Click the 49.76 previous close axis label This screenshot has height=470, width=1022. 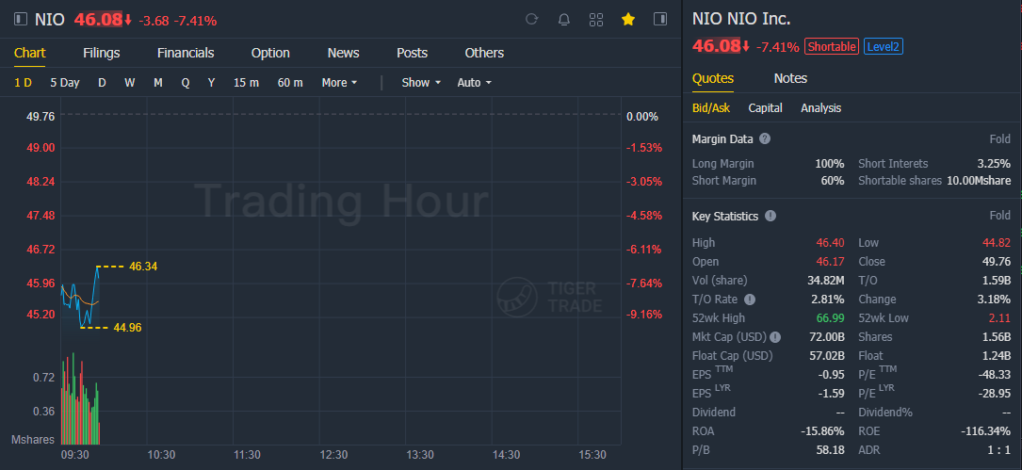pyautogui.click(x=41, y=117)
